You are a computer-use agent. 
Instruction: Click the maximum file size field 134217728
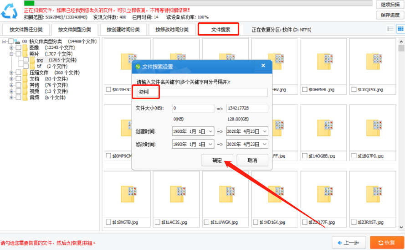tap(247, 108)
